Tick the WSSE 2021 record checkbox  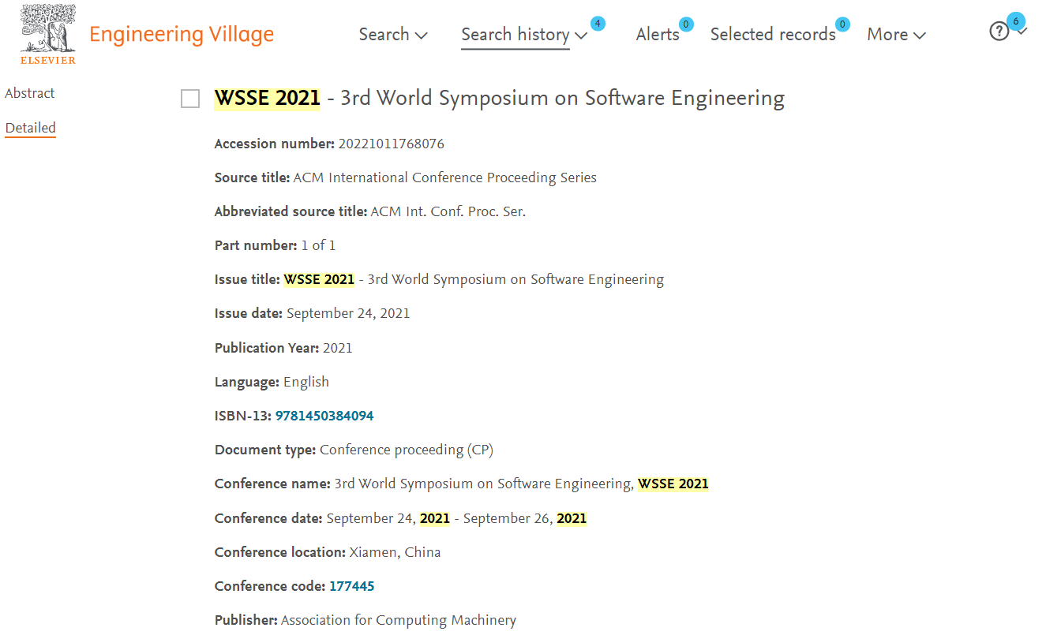point(190,99)
